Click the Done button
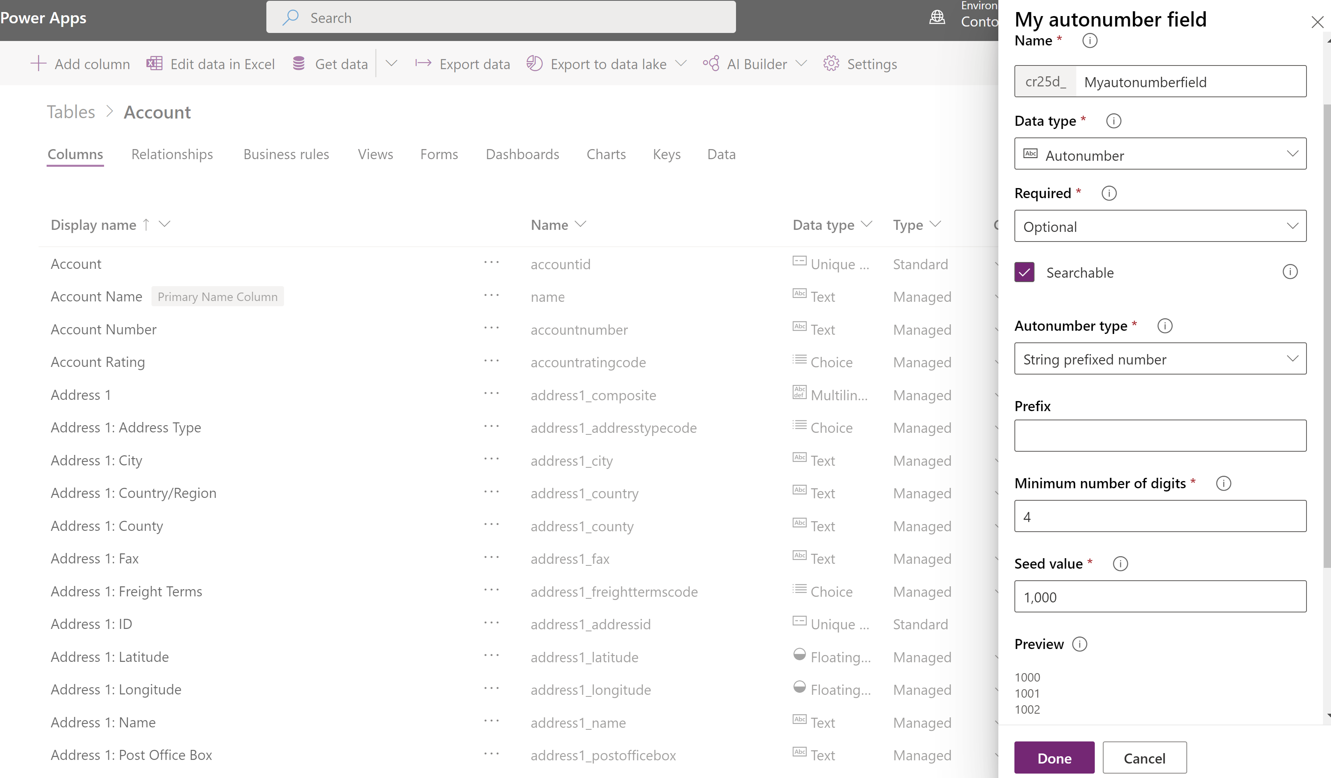 [x=1054, y=758]
